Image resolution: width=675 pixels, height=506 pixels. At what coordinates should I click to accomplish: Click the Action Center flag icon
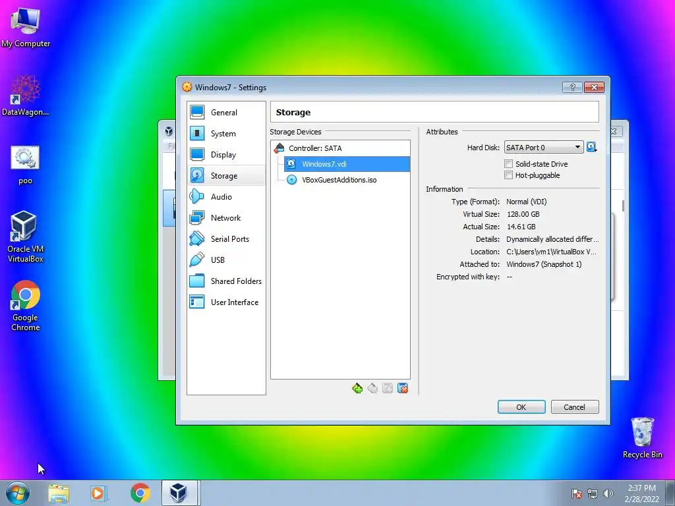577,493
